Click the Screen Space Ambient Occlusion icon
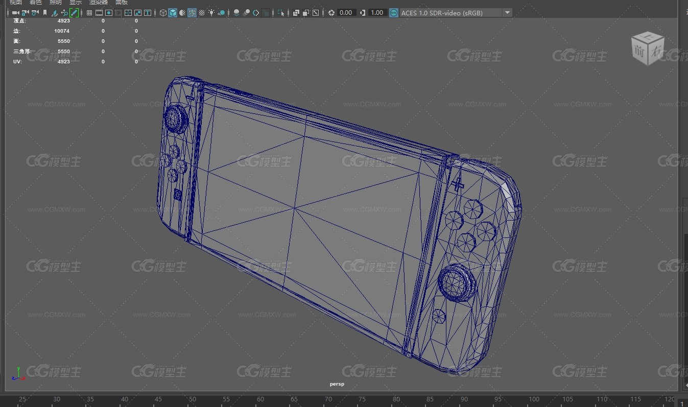Viewport: 688px width, 407px height. click(x=236, y=13)
